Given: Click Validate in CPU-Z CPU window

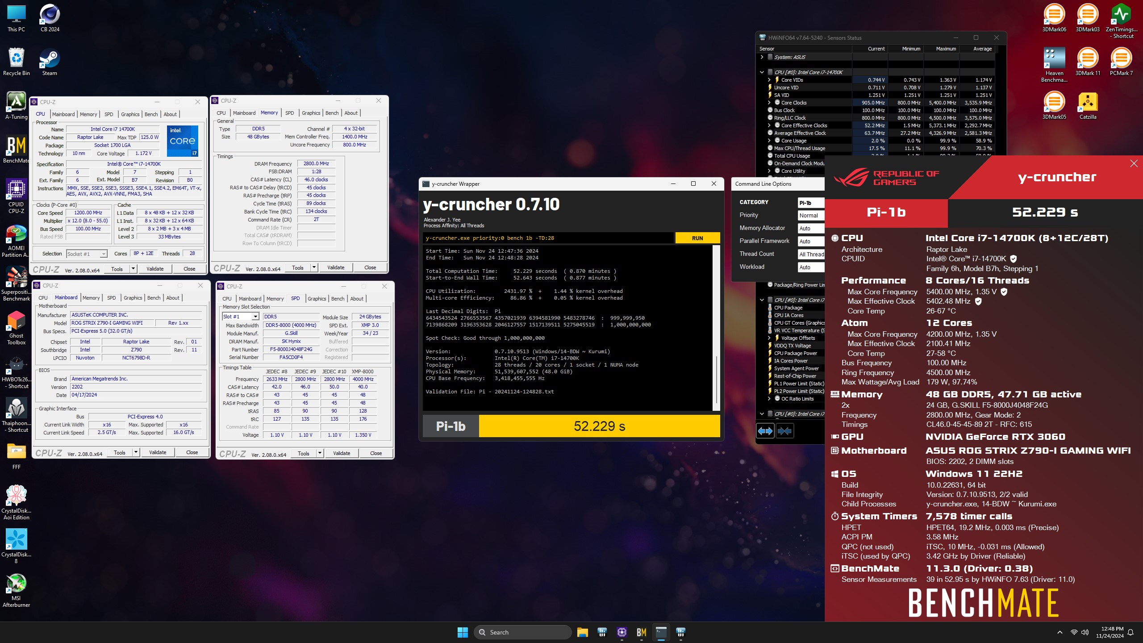Looking at the screenshot, I should [155, 269].
